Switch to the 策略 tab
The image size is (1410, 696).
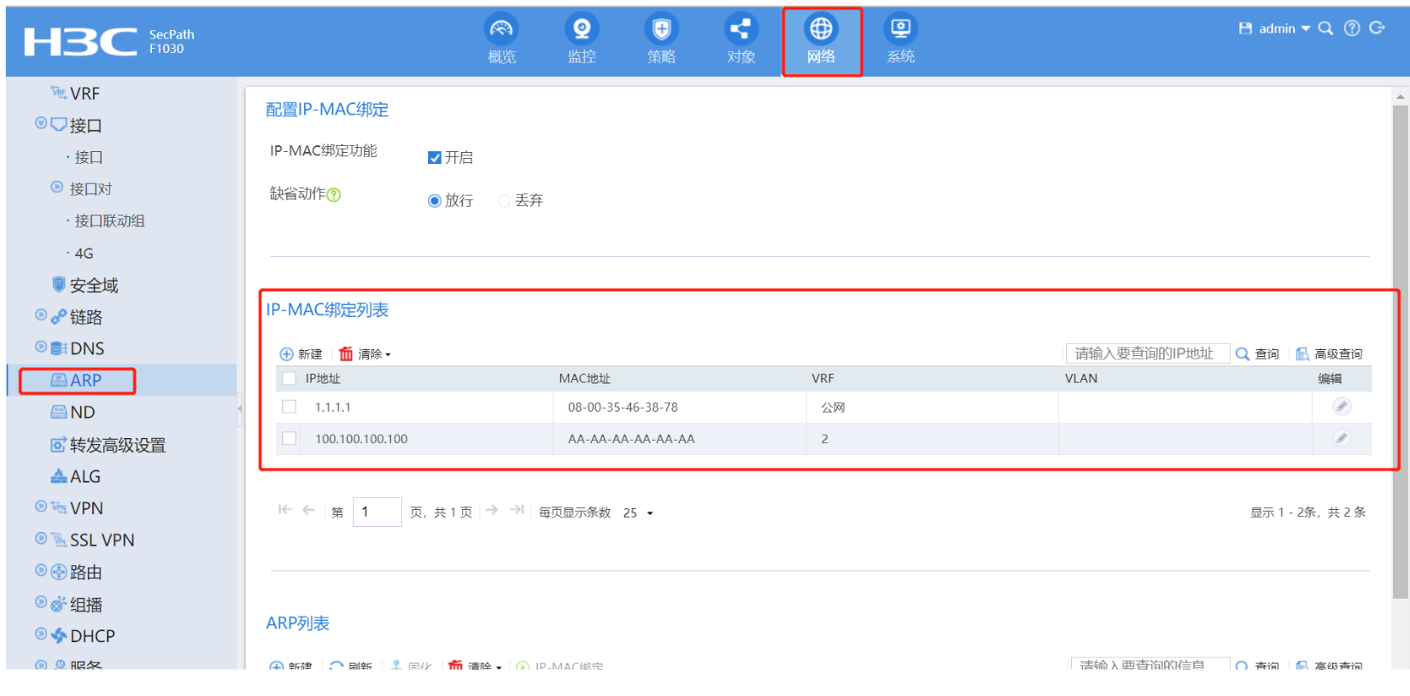[x=661, y=40]
